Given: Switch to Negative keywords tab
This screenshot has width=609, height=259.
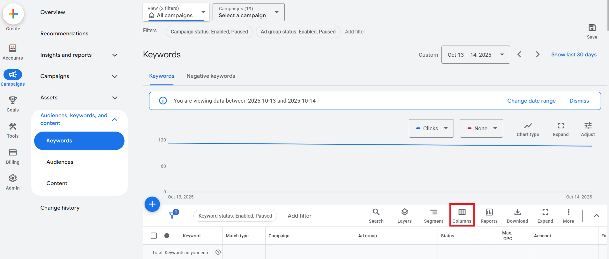Looking at the screenshot, I should click(x=211, y=76).
